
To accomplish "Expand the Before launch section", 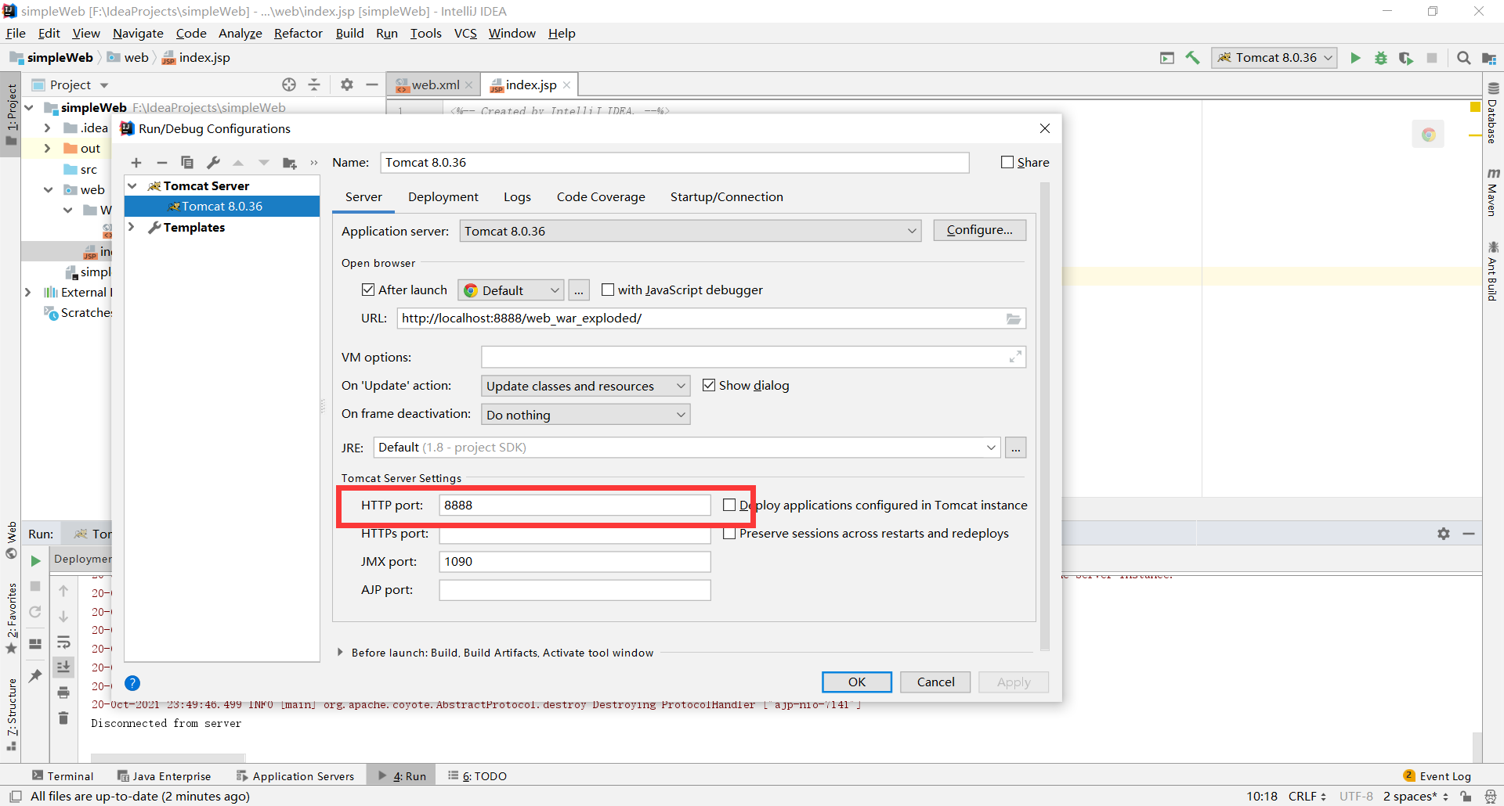I will click(x=340, y=653).
